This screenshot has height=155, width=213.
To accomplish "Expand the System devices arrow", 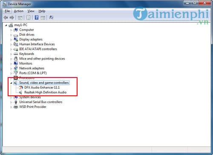I will 11,98.
